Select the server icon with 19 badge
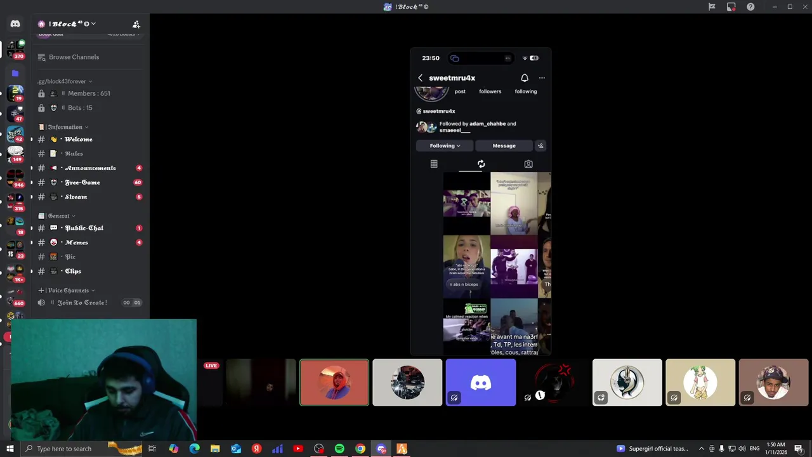 pyautogui.click(x=15, y=93)
